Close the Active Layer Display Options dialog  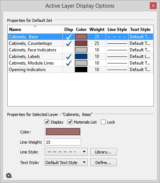pos(153,5)
